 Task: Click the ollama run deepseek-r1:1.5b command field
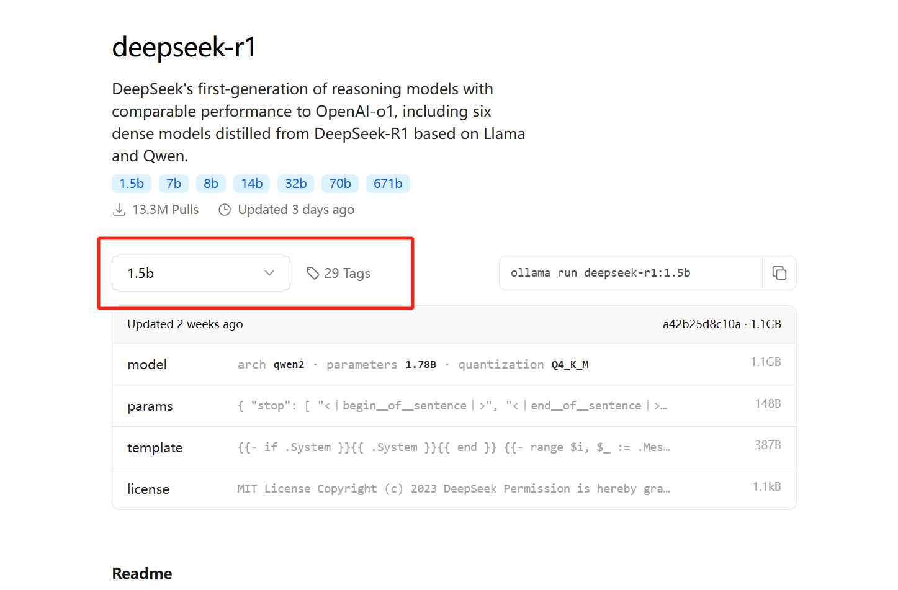(x=630, y=273)
